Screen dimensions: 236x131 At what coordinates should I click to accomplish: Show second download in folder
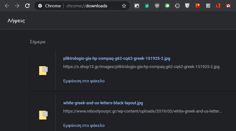point(84,125)
